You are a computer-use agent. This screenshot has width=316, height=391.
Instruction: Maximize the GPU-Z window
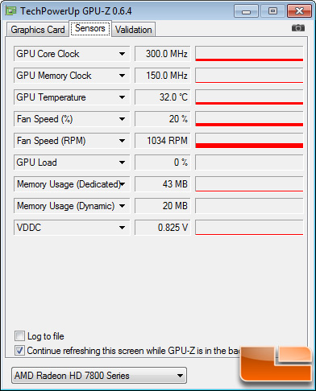tap(272, 11)
